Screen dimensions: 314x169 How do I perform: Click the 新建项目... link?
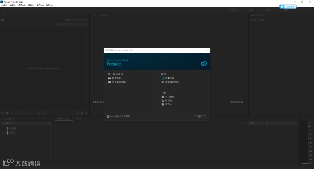pyautogui.click(x=170, y=78)
